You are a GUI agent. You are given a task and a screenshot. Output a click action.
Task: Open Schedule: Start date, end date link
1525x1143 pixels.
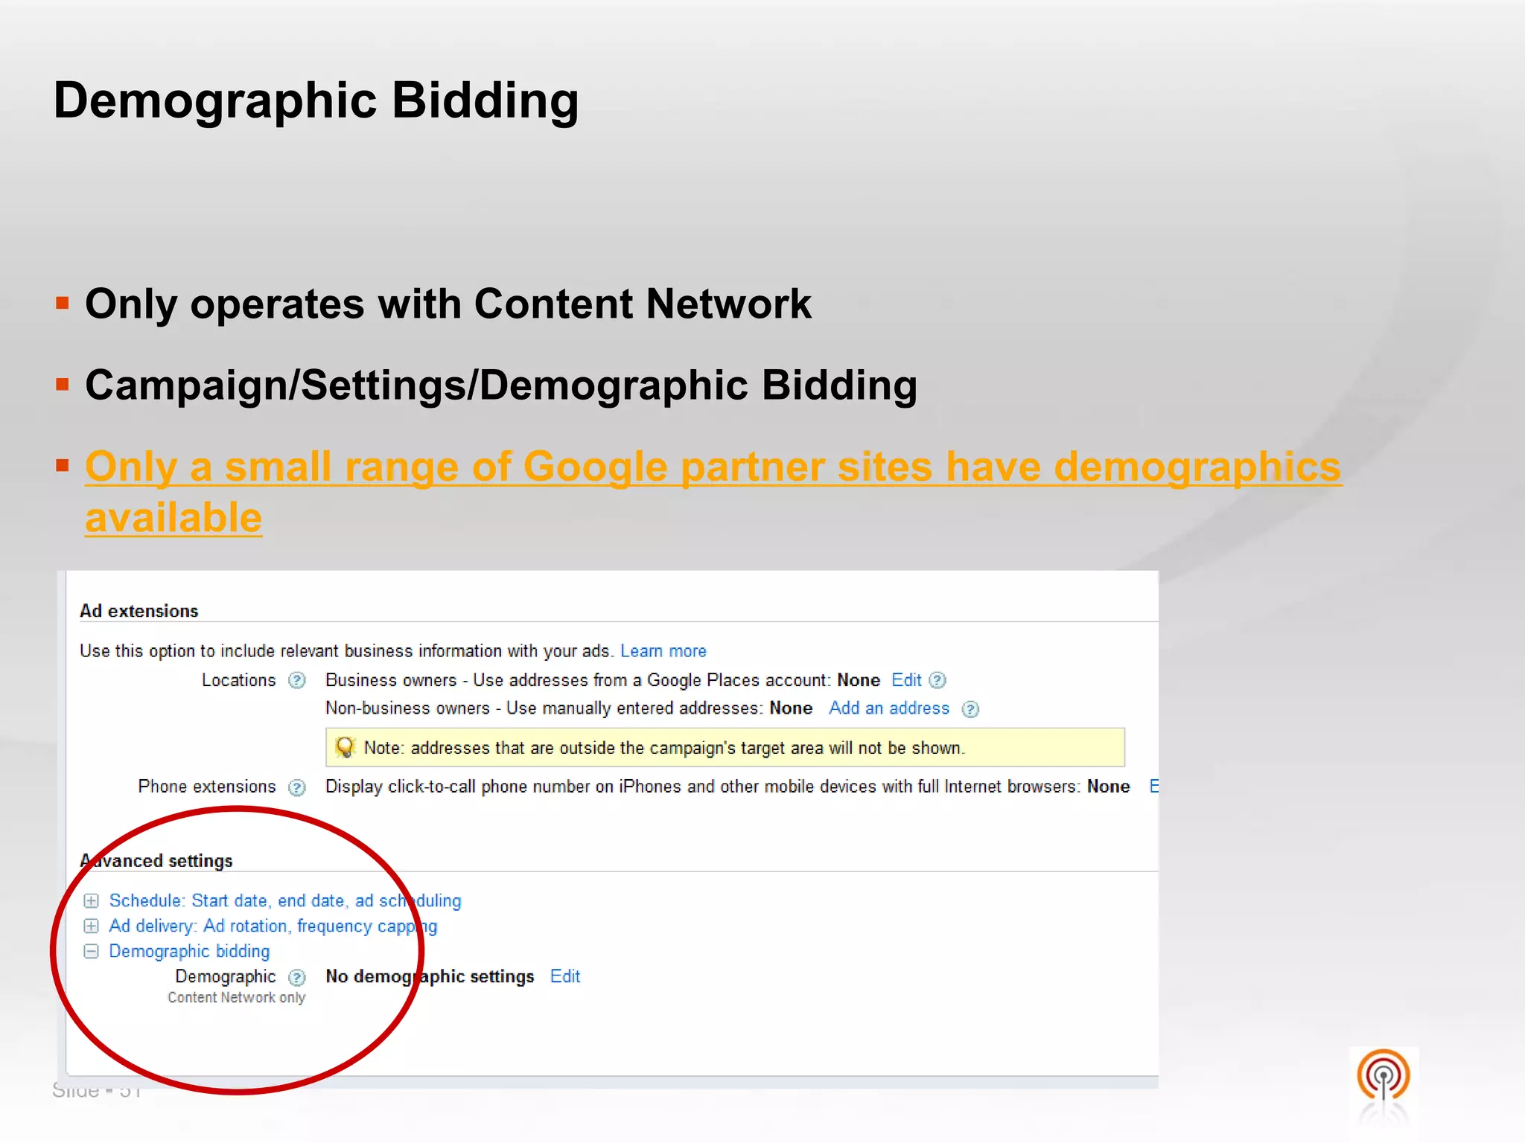285,901
